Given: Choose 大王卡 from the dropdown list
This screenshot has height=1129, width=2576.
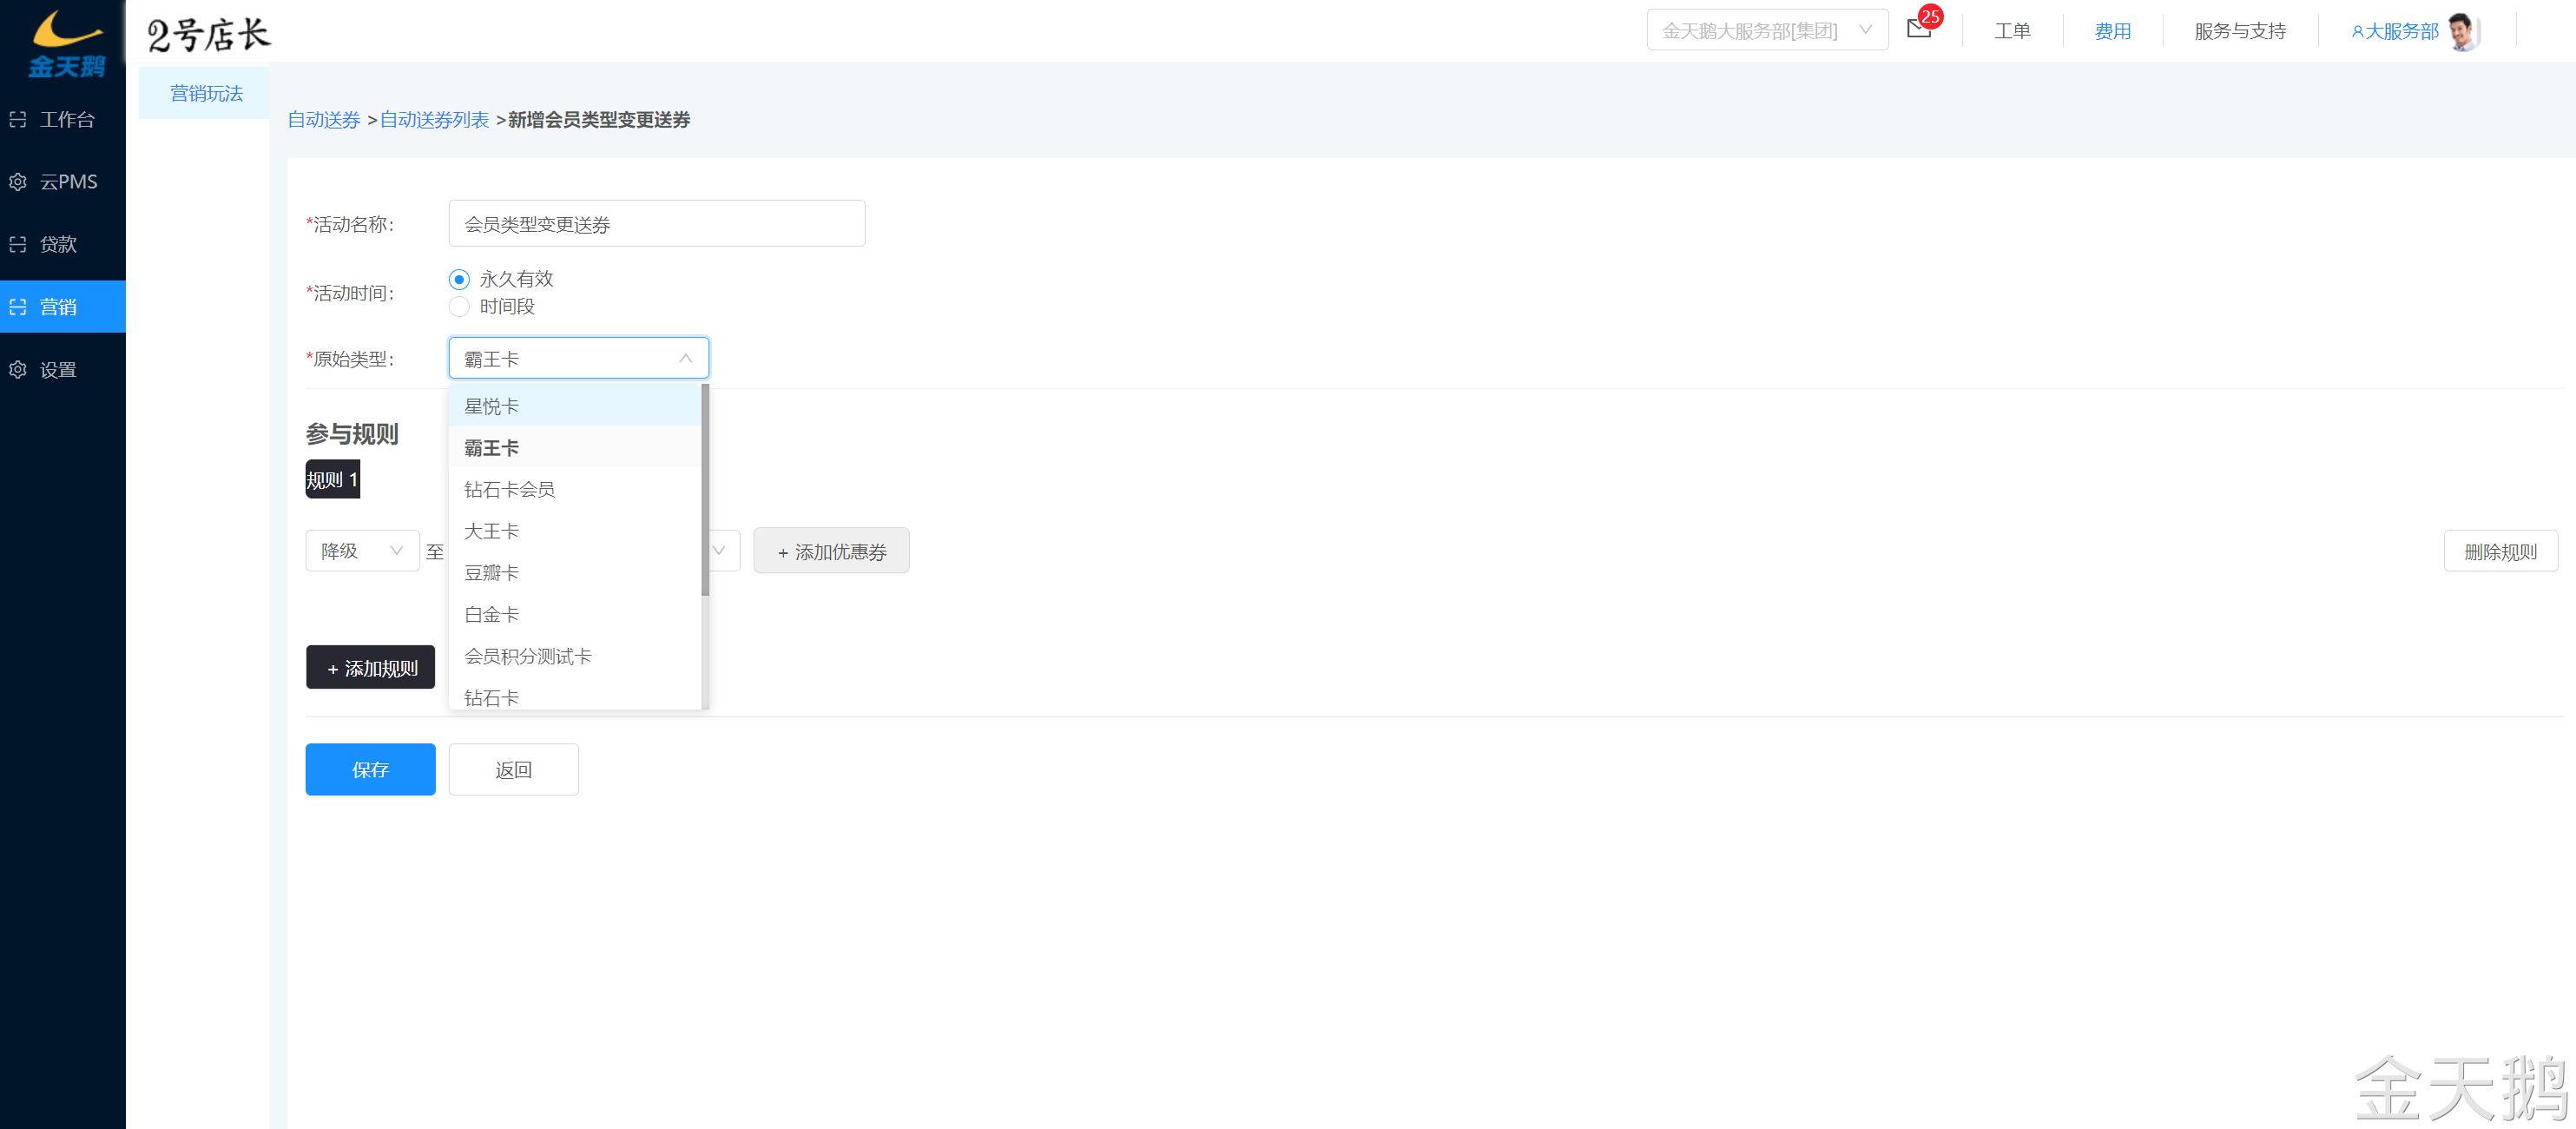Looking at the screenshot, I should tap(575, 531).
